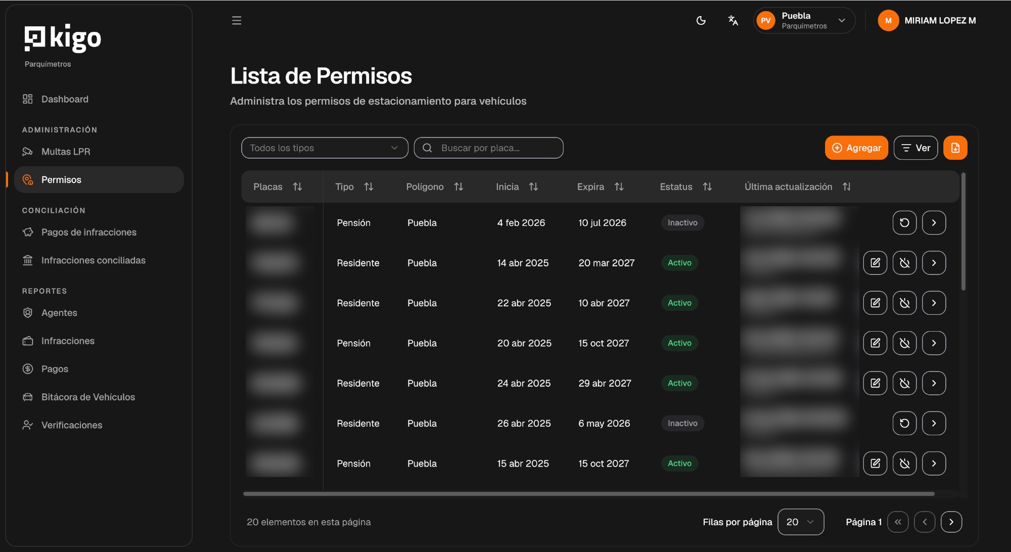The image size is (1011, 552).
Task: Open the Filas por página dropdown
Action: click(x=801, y=522)
